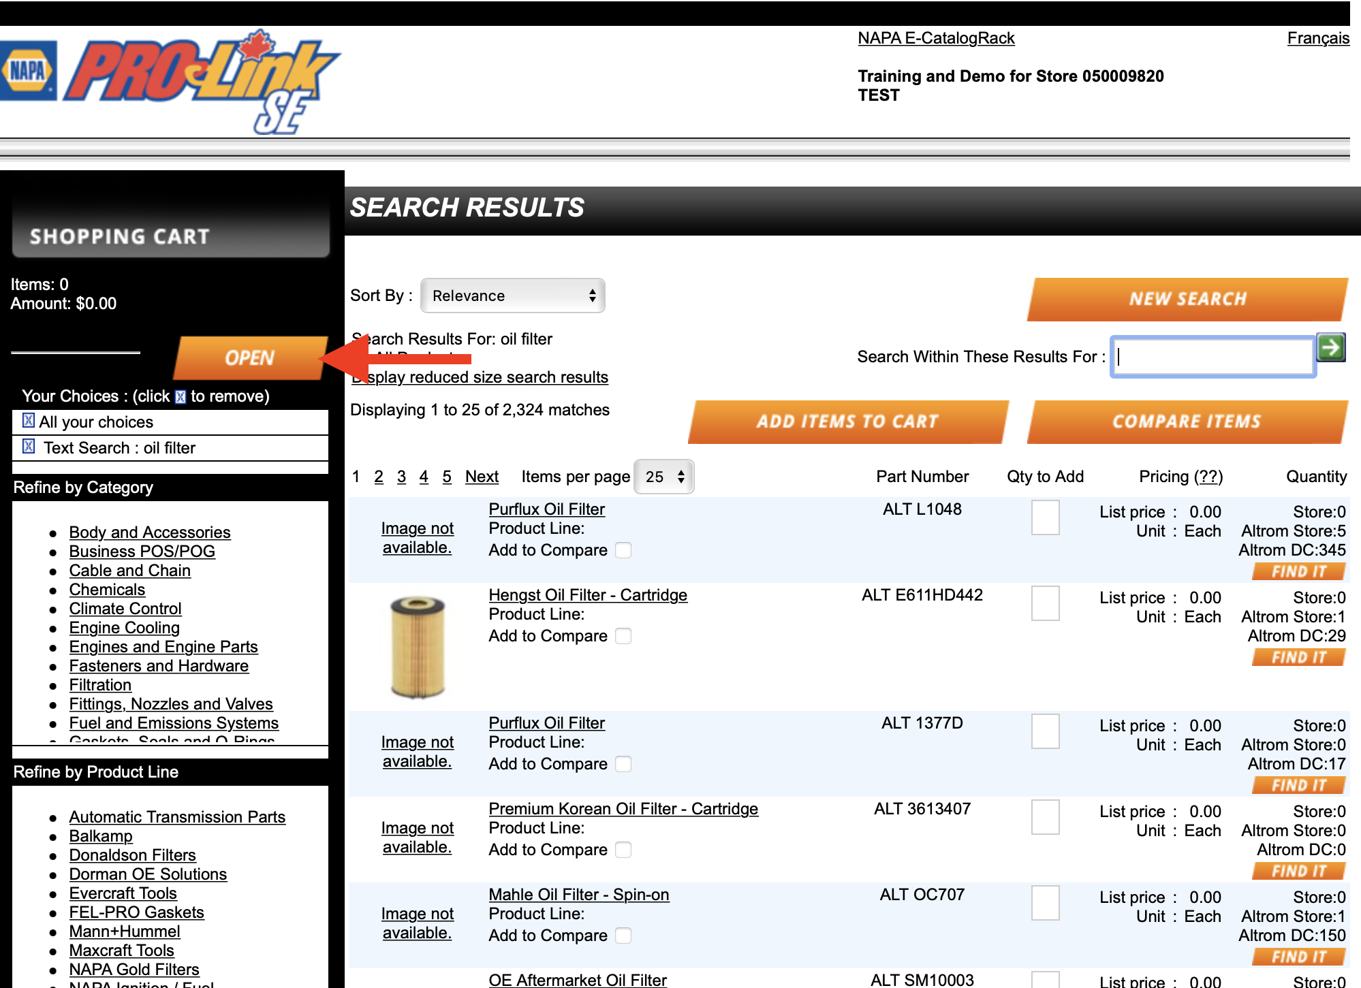The width and height of the screenshot is (1361, 988).
Task: Open the shopping cart with OPEN button
Action: (250, 357)
